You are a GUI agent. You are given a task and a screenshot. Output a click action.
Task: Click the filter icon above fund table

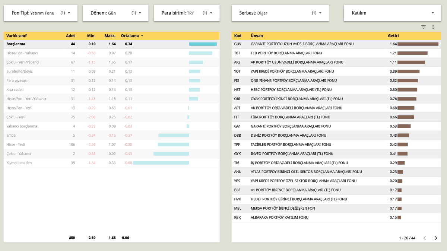[424, 27]
